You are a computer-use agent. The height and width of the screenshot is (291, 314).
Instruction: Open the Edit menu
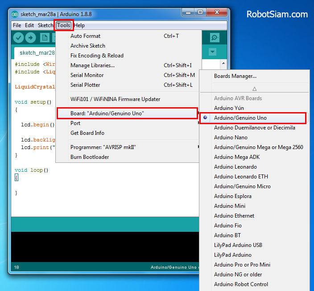click(29, 25)
